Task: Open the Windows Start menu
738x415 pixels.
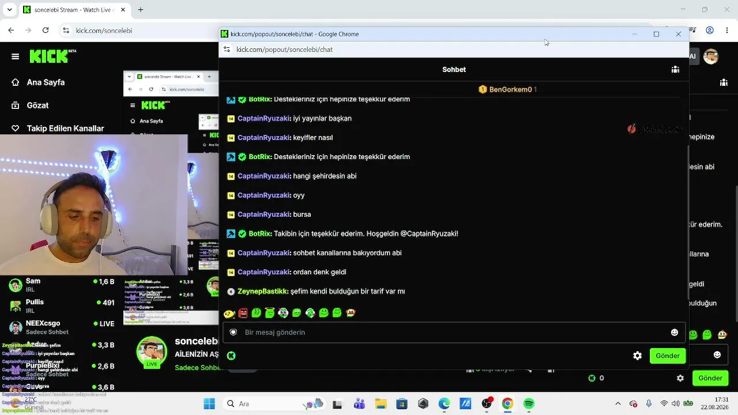Action: 209,403
